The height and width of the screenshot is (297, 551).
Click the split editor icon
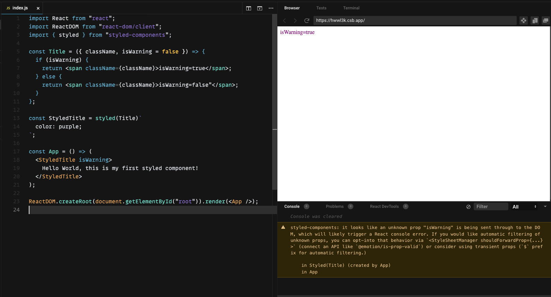click(249, 8)
